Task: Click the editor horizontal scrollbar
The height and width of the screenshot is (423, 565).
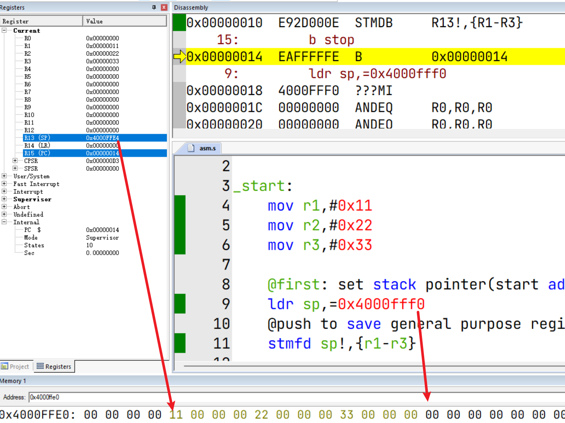Action: (x=374, y=365)
